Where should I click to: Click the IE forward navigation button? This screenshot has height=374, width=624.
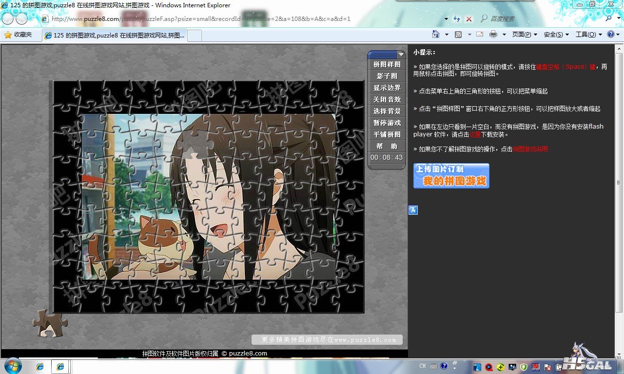21,19
